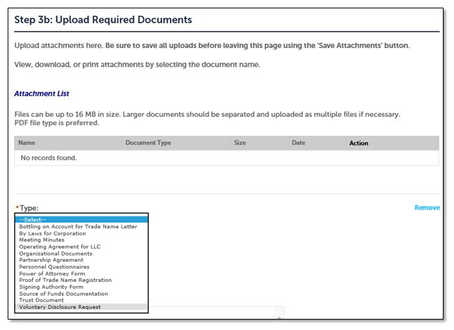Pick 'Meeting Minutes' from the Type list
Viewport: 454px width, 330px height.
[x=81, y=240]
